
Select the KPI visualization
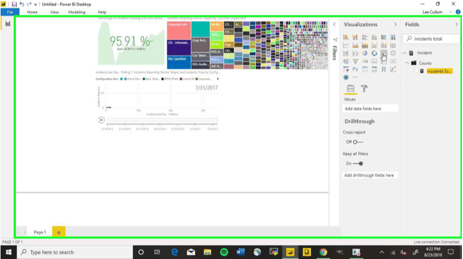click(393, 61)
